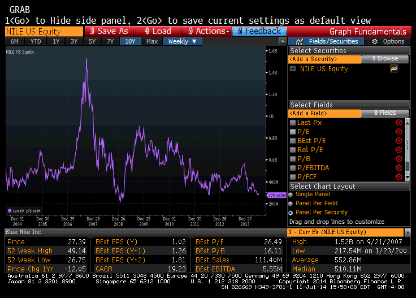Select Single Panel chart layout
This screenshot has height=298, width=416.
click(x=291, y=195)
